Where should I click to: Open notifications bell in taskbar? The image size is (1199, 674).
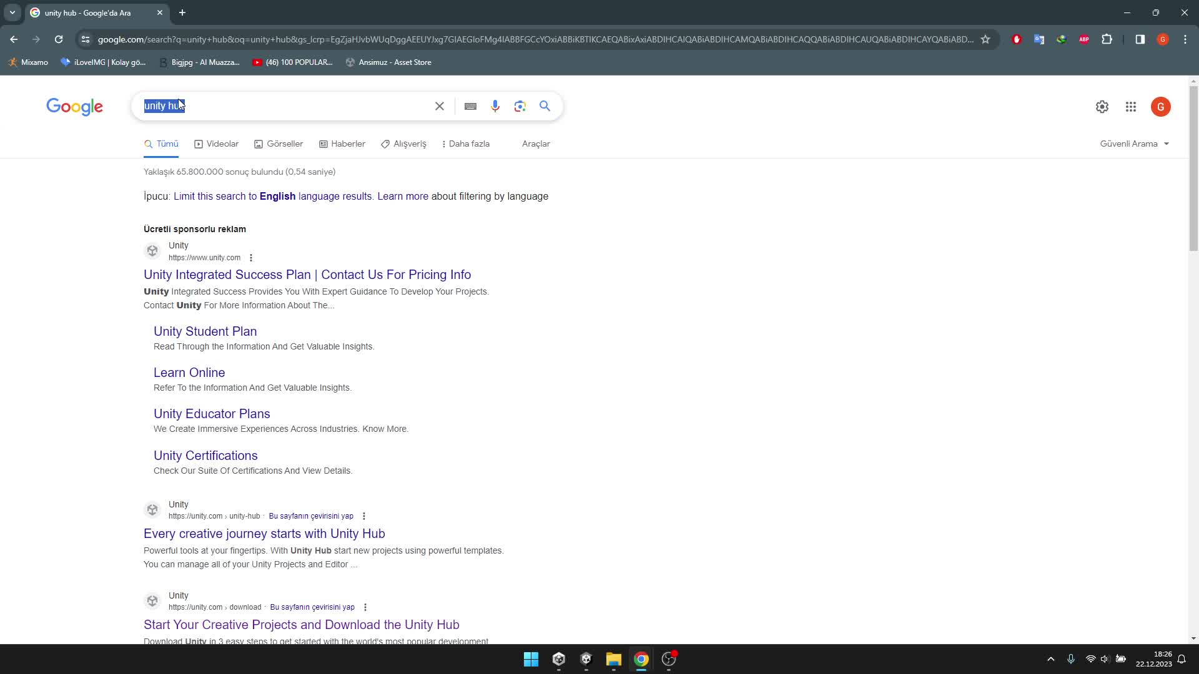click(1182, 659)
